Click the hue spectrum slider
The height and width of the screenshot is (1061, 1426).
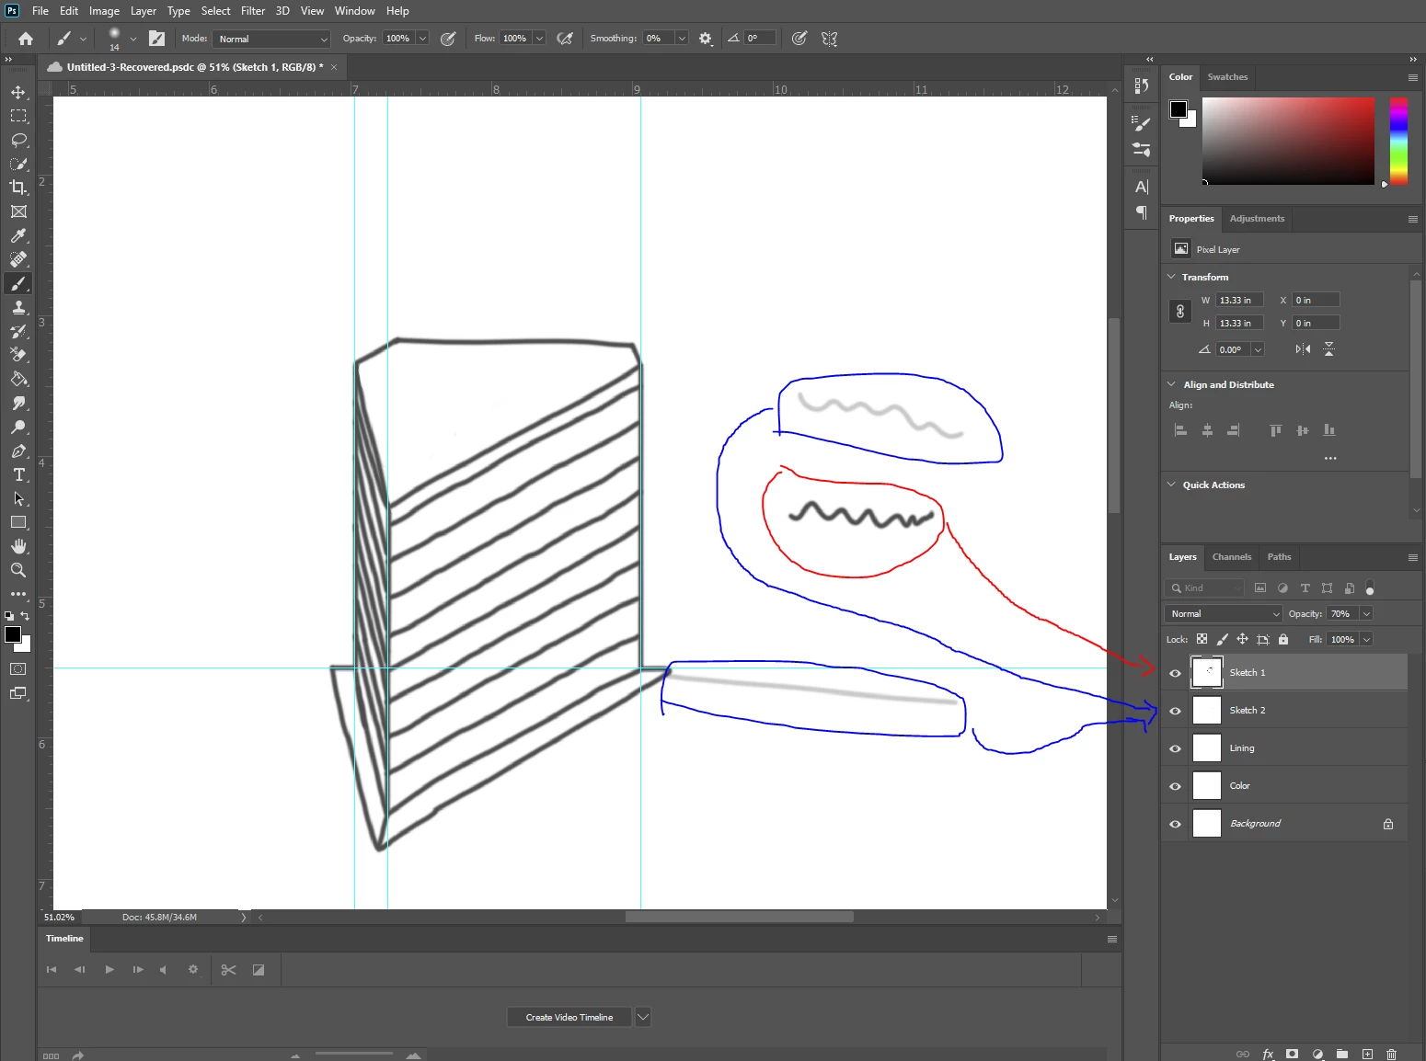[x=1398, y=142]
